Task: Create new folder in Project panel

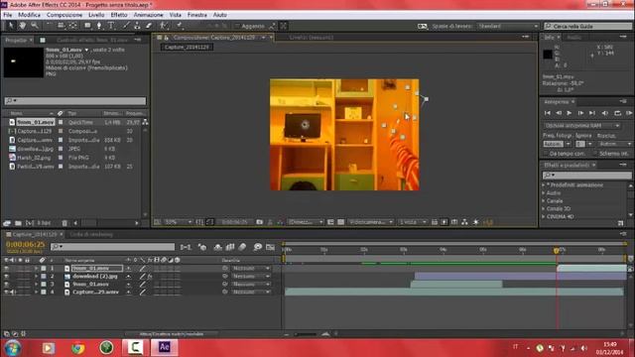Action: 18,223
